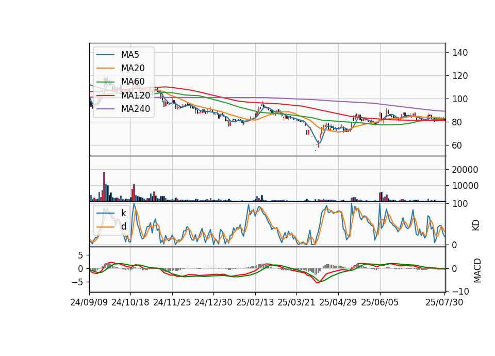Click the d legend label in KD panel
Image resolution: width=495 pixels, height=356 pixels.
pos(123,226)
